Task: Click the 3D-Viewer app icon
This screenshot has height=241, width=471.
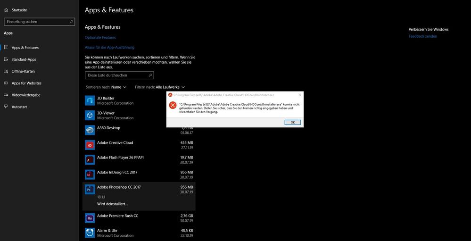Action: (90, 116)
